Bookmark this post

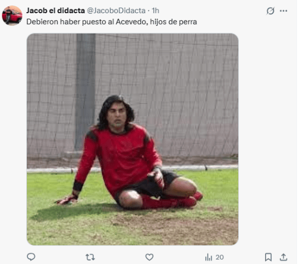tap(268, 257)
